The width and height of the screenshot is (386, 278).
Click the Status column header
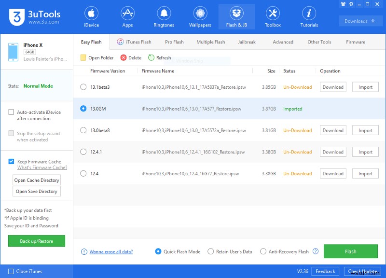click(289, 71)
